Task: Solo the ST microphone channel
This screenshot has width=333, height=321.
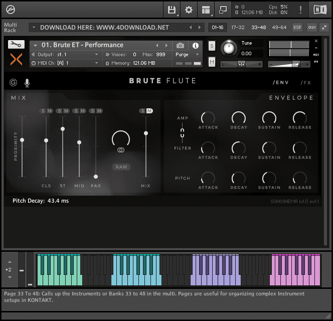Action: tap(60, 111)
